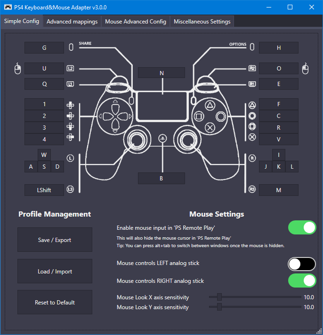Click the OPTIONS button icon
This screenshot has width=323, height=335.
coord(252,47)
